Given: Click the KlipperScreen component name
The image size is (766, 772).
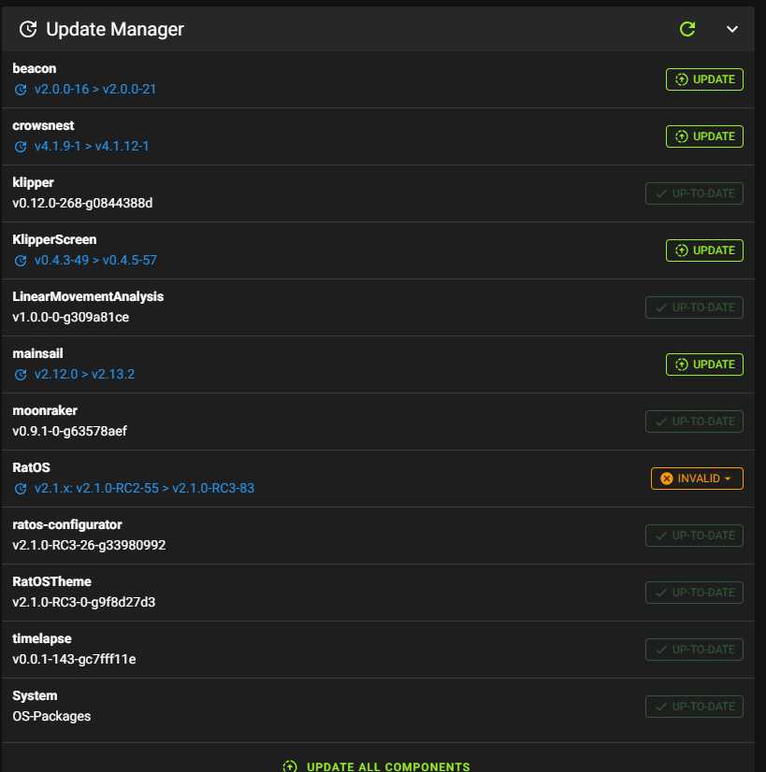Looking at the screenshot, I should click(x=54, y=240).
